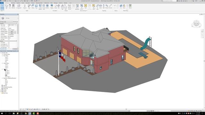The image size is (205, 115).
Task: Expand the Families tree node
Action: tap(1, 90)
